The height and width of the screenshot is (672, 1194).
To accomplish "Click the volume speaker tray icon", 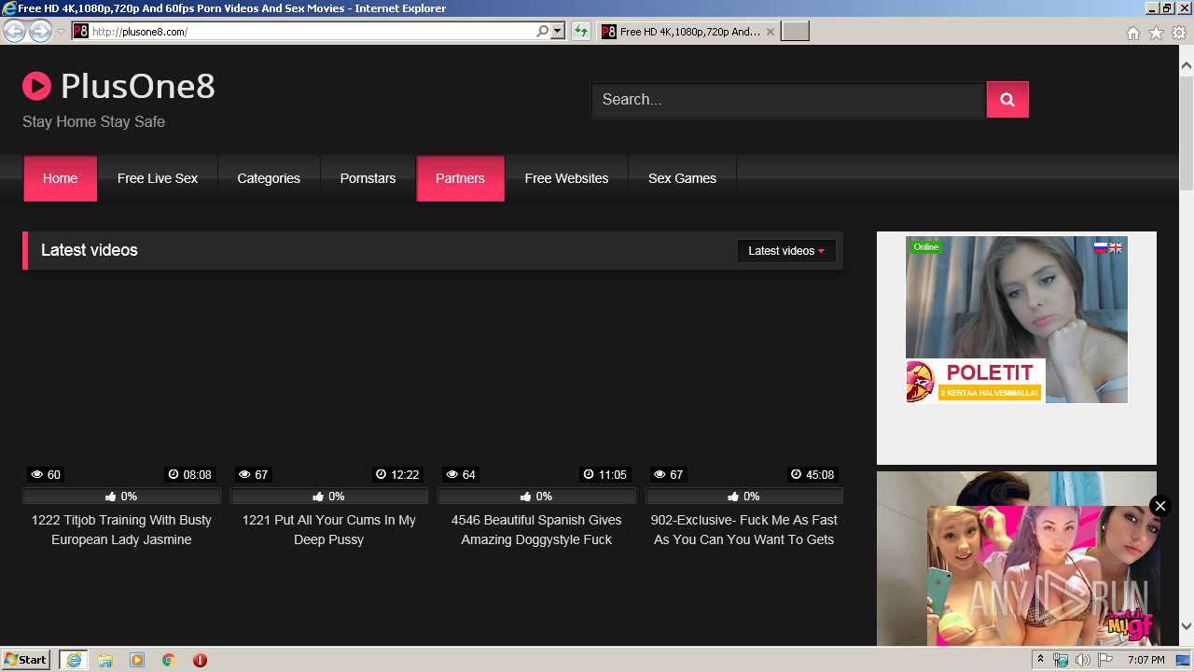I will 1082,660.
